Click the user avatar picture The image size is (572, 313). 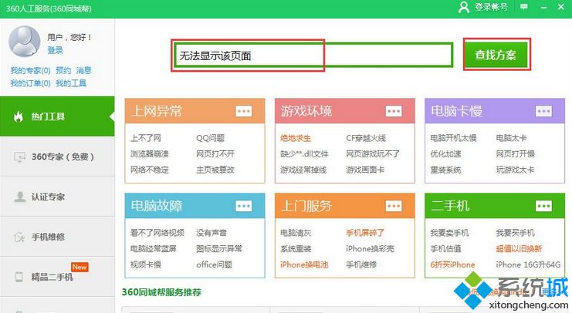(x=25, y=42)
